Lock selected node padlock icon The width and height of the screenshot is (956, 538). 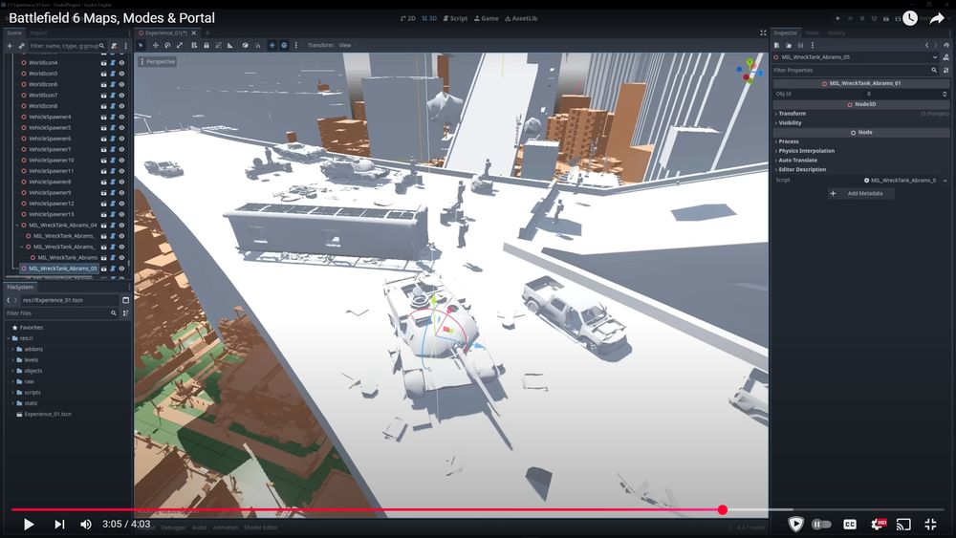[206, 45]
